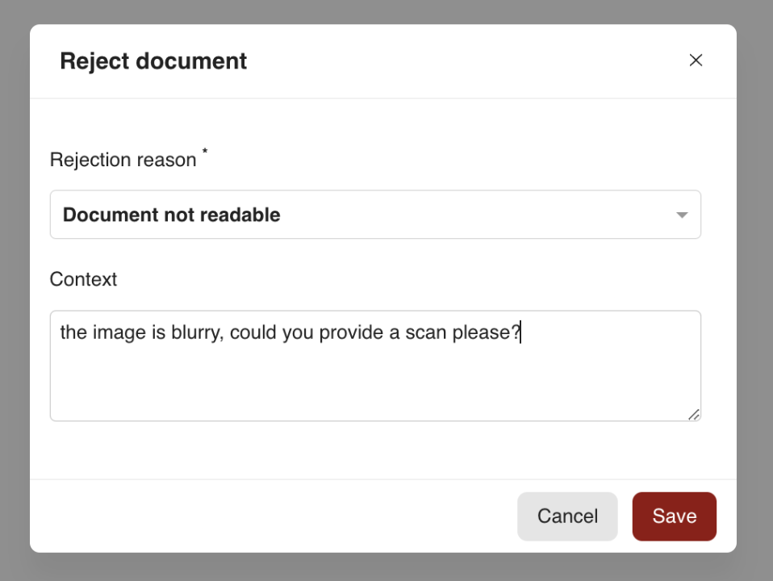Viewport: 773px width, 581px height.
Task: Select the 'Document not readable' selected value text
Action: [x=172, y=215]
